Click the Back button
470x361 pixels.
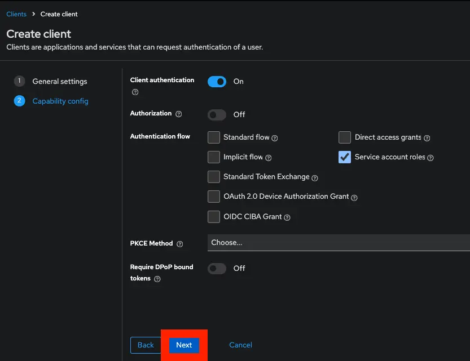[146, 345]
